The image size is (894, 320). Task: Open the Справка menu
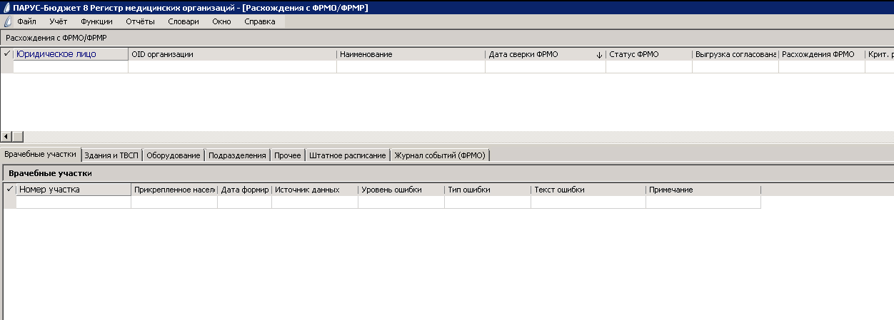[259, 21]
